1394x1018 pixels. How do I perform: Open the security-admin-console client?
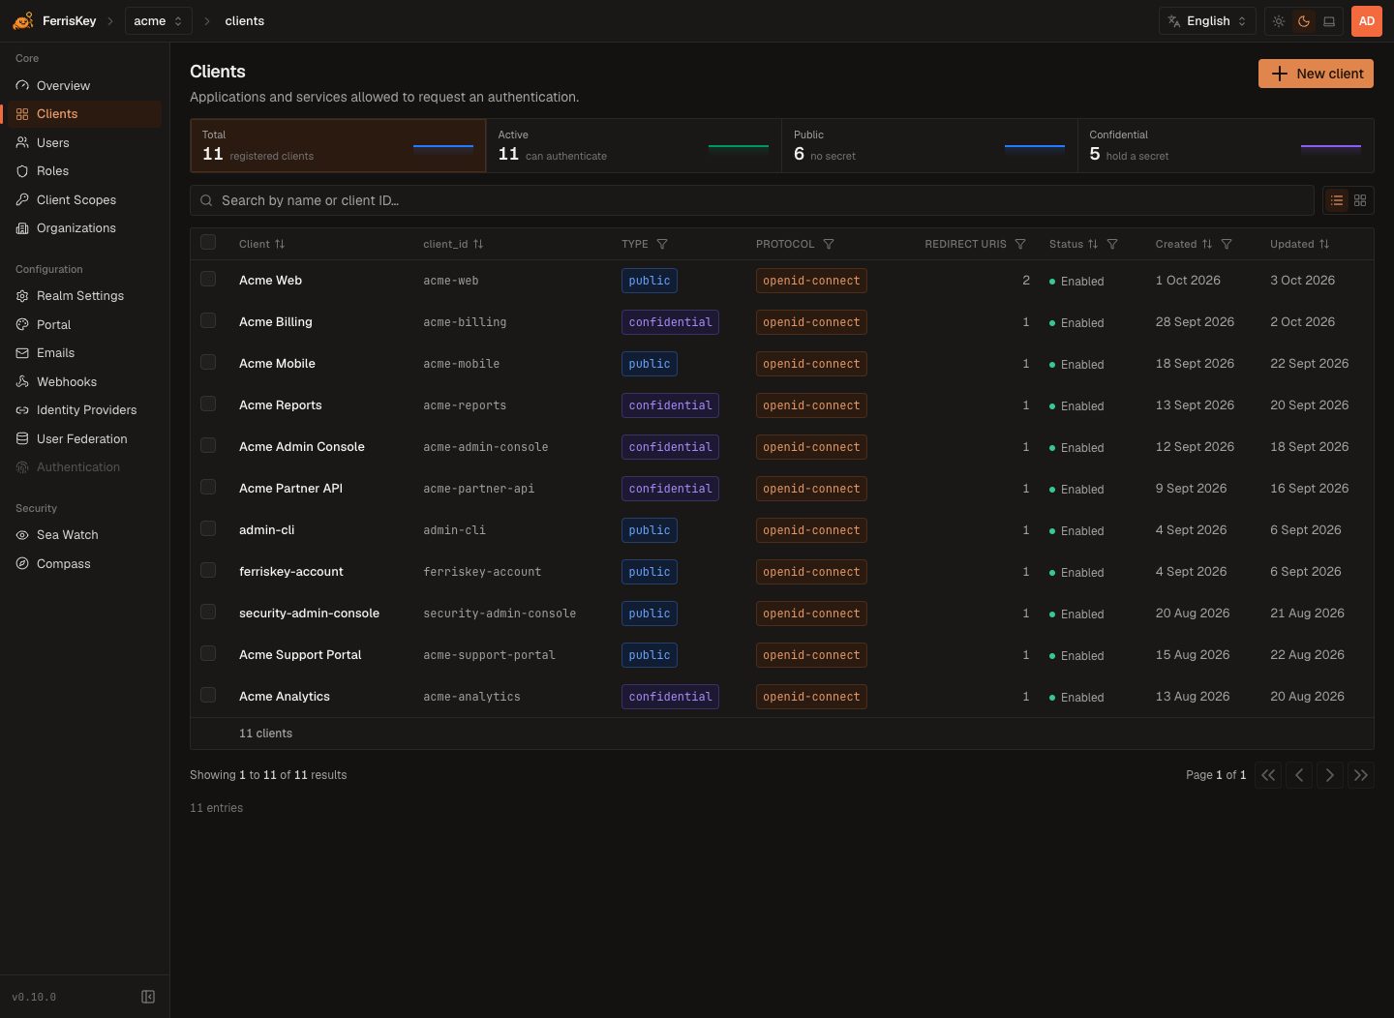(x=309, y=614)
